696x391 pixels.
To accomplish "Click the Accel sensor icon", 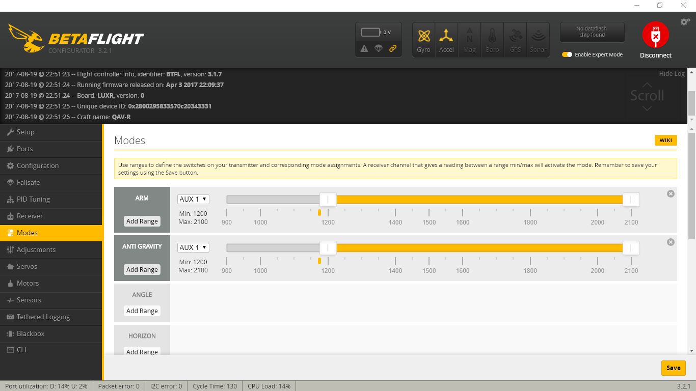I will click(446, 40).
